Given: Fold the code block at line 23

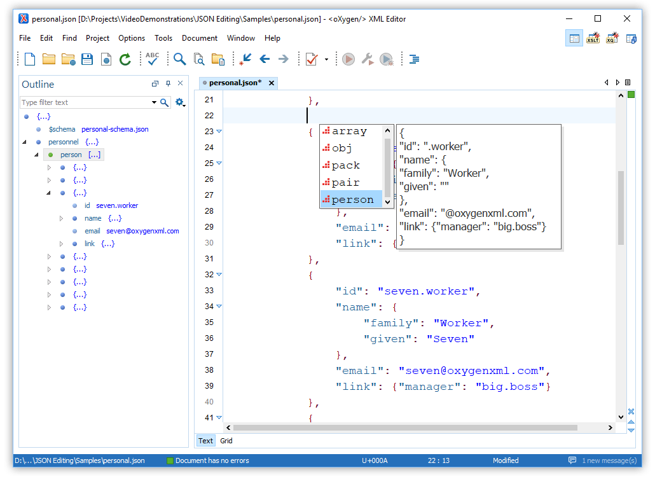Looking at the screenshot, I should (219, 132).
